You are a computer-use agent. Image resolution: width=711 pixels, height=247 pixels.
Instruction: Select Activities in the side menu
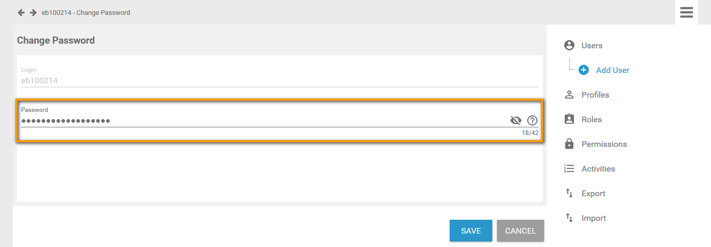click(598, 168)
